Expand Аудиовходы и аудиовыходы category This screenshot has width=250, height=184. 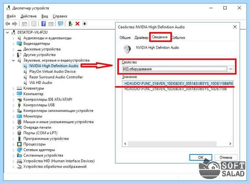pyautogui.click(x=13, y=38)
